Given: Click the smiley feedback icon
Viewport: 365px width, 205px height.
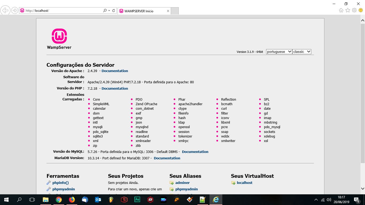Looking at the screenshot, I should pyautogui.click(x=361, y=10).
